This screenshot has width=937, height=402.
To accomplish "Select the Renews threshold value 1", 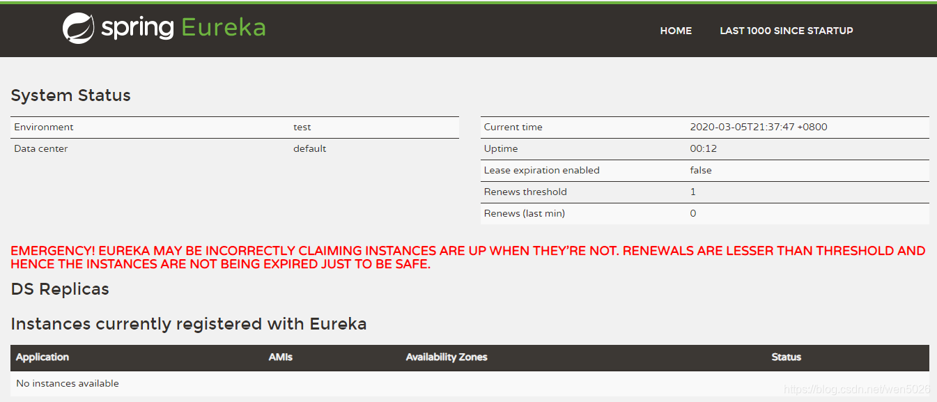I will (693, 192).
